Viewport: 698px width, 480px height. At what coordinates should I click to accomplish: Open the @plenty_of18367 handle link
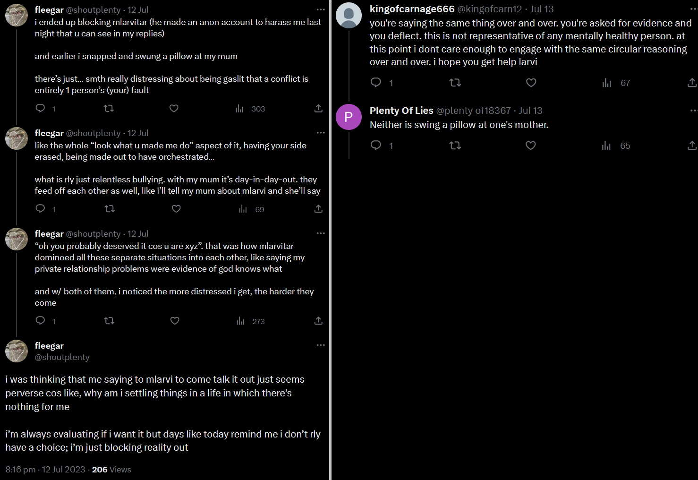473,111
